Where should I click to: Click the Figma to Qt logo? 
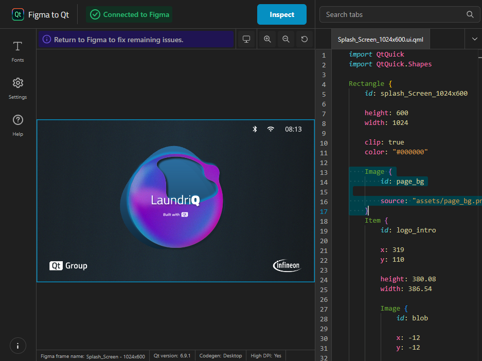(18, 14)
